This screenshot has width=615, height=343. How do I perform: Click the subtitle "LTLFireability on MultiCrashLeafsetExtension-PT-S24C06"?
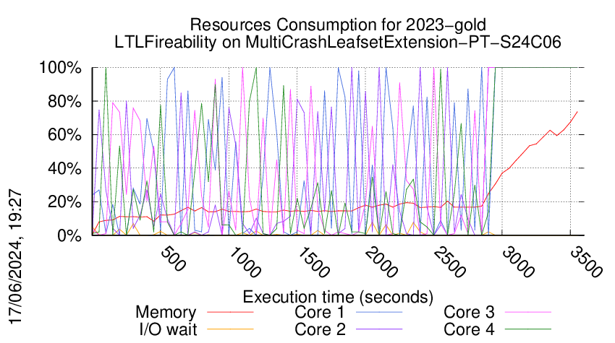(338, 42)
